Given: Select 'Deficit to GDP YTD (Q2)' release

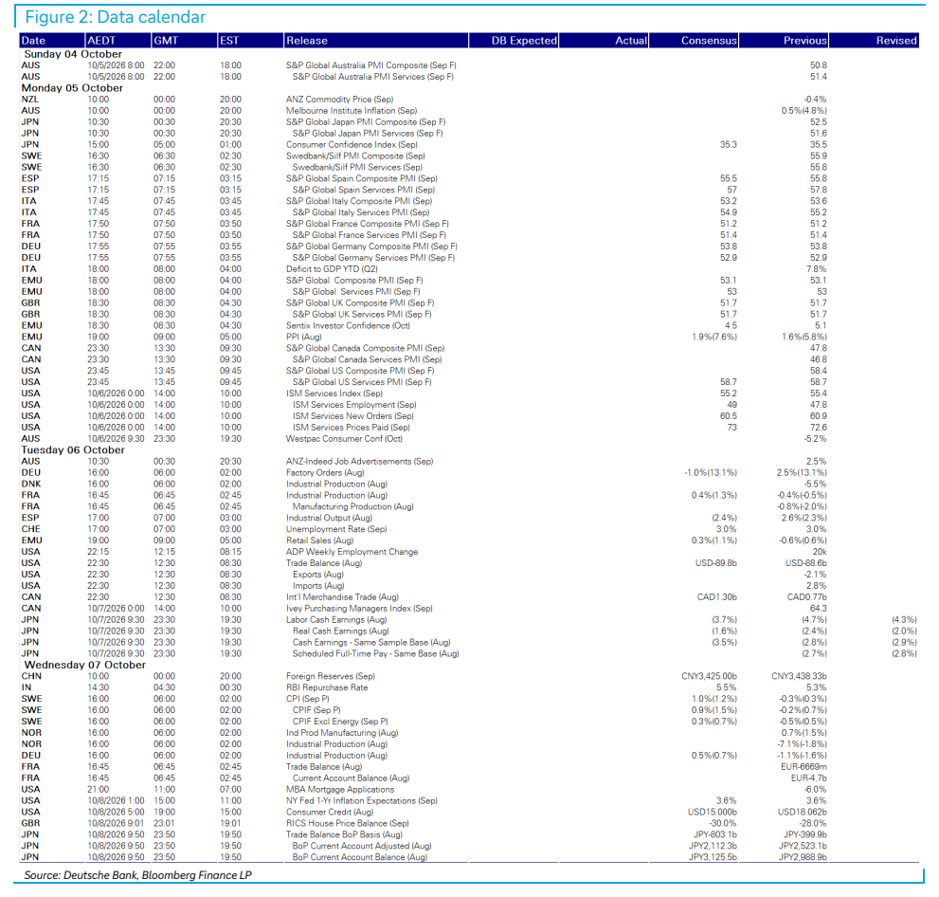Looking at the screenshot, I should (x=332, y=269).
